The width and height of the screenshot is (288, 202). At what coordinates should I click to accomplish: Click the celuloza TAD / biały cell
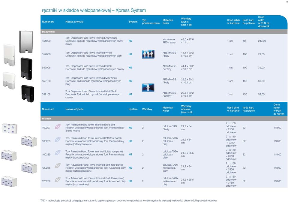point(169,128)
